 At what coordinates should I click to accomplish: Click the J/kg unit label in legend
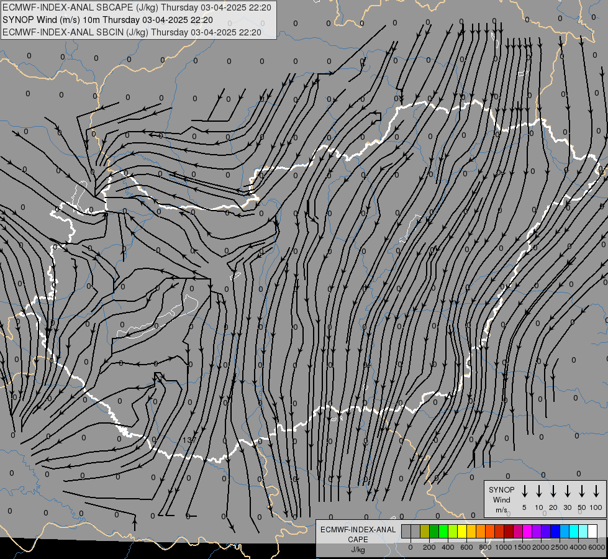pos(358,550)
